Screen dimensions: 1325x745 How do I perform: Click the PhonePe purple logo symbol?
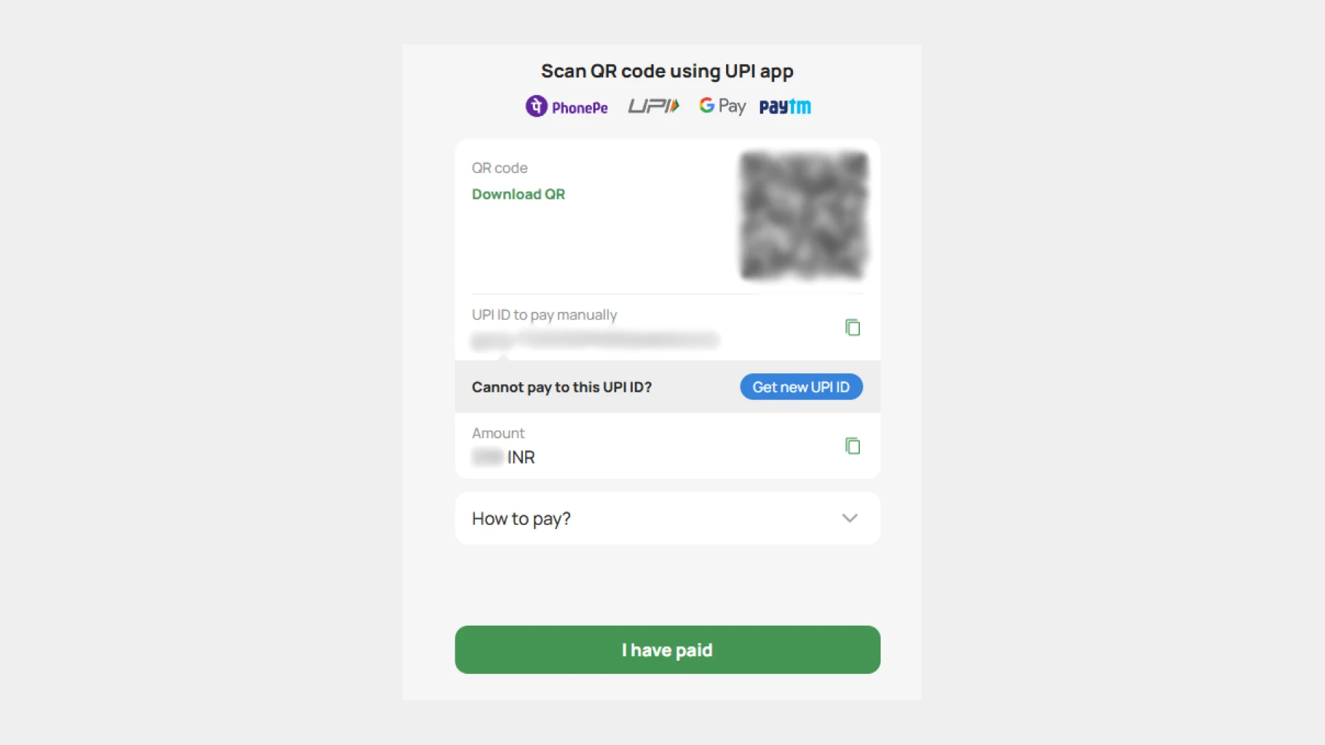coord(536,106)
